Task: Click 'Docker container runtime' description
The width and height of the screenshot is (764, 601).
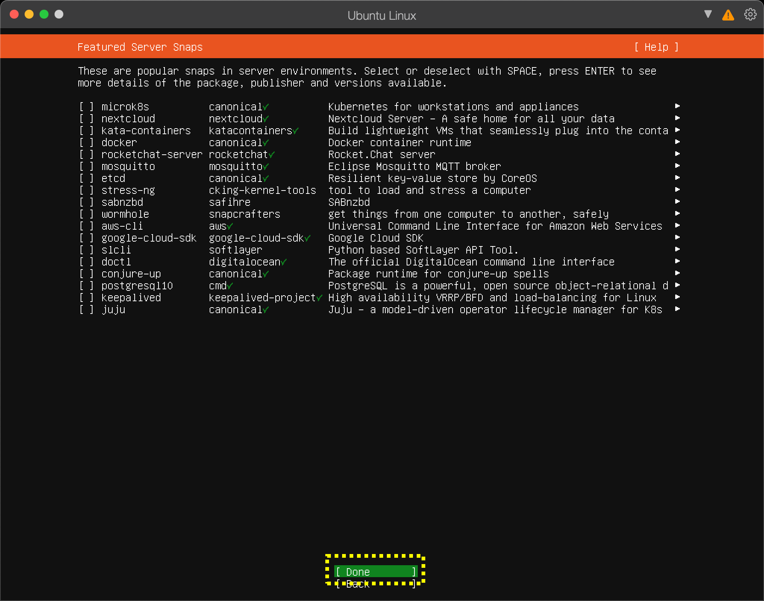Action: point(400,143)
